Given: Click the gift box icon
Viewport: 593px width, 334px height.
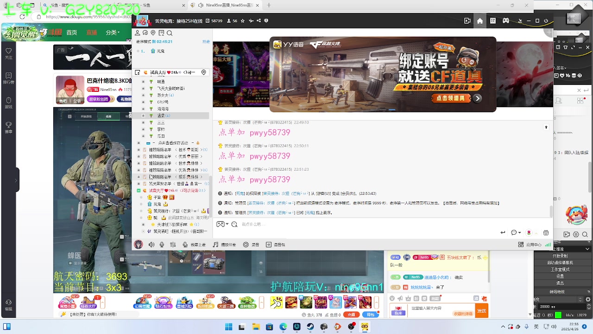Looking at the screenshot, I should point(546,232).
